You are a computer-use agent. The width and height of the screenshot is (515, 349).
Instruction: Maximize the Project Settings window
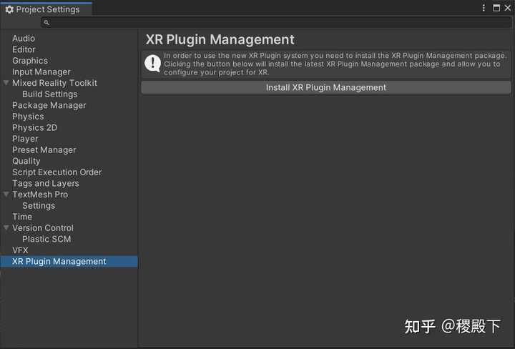pyautogui.click(x=496, y=8)
